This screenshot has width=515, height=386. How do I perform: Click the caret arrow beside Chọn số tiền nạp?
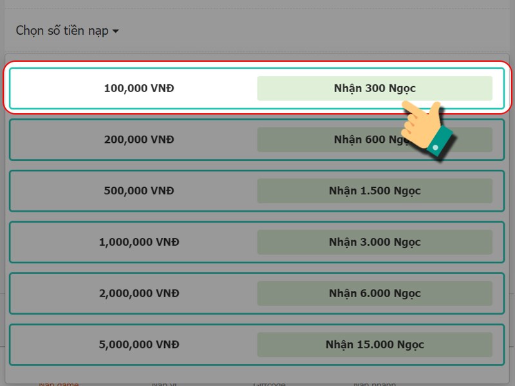coord(115,31)
